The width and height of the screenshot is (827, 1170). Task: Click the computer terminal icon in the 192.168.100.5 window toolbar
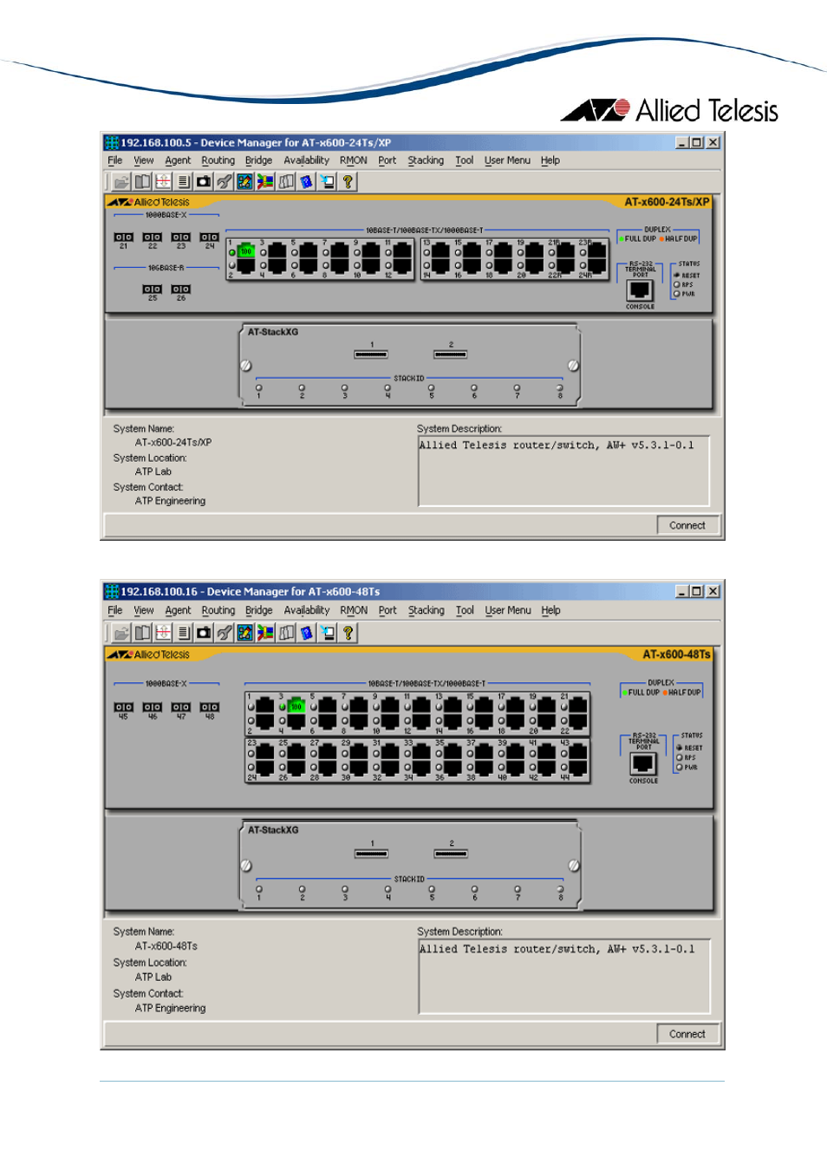(327, 181)
